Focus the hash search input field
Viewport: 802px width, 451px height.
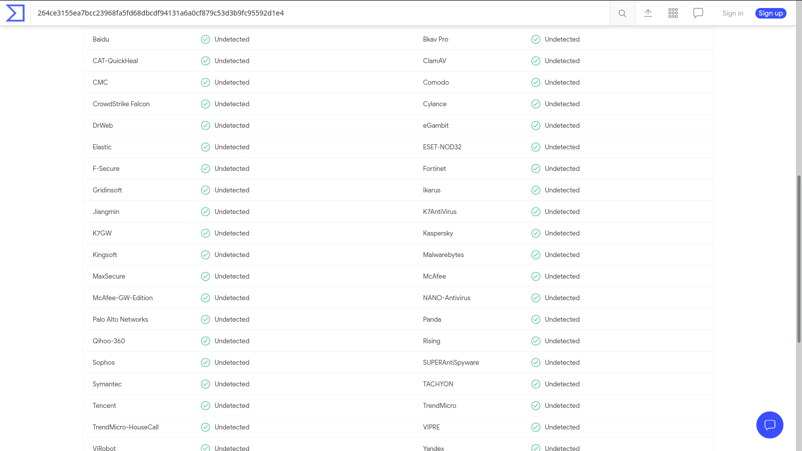(x=321, y=13)
